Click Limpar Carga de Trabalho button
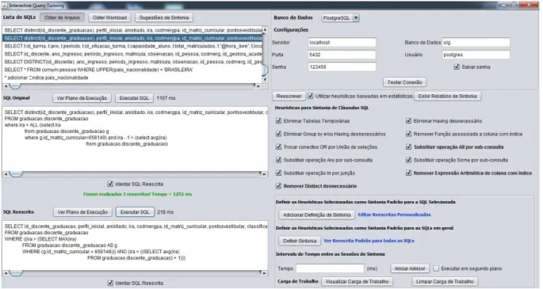Viewport: 543px width, 289px height. (445, 281)
